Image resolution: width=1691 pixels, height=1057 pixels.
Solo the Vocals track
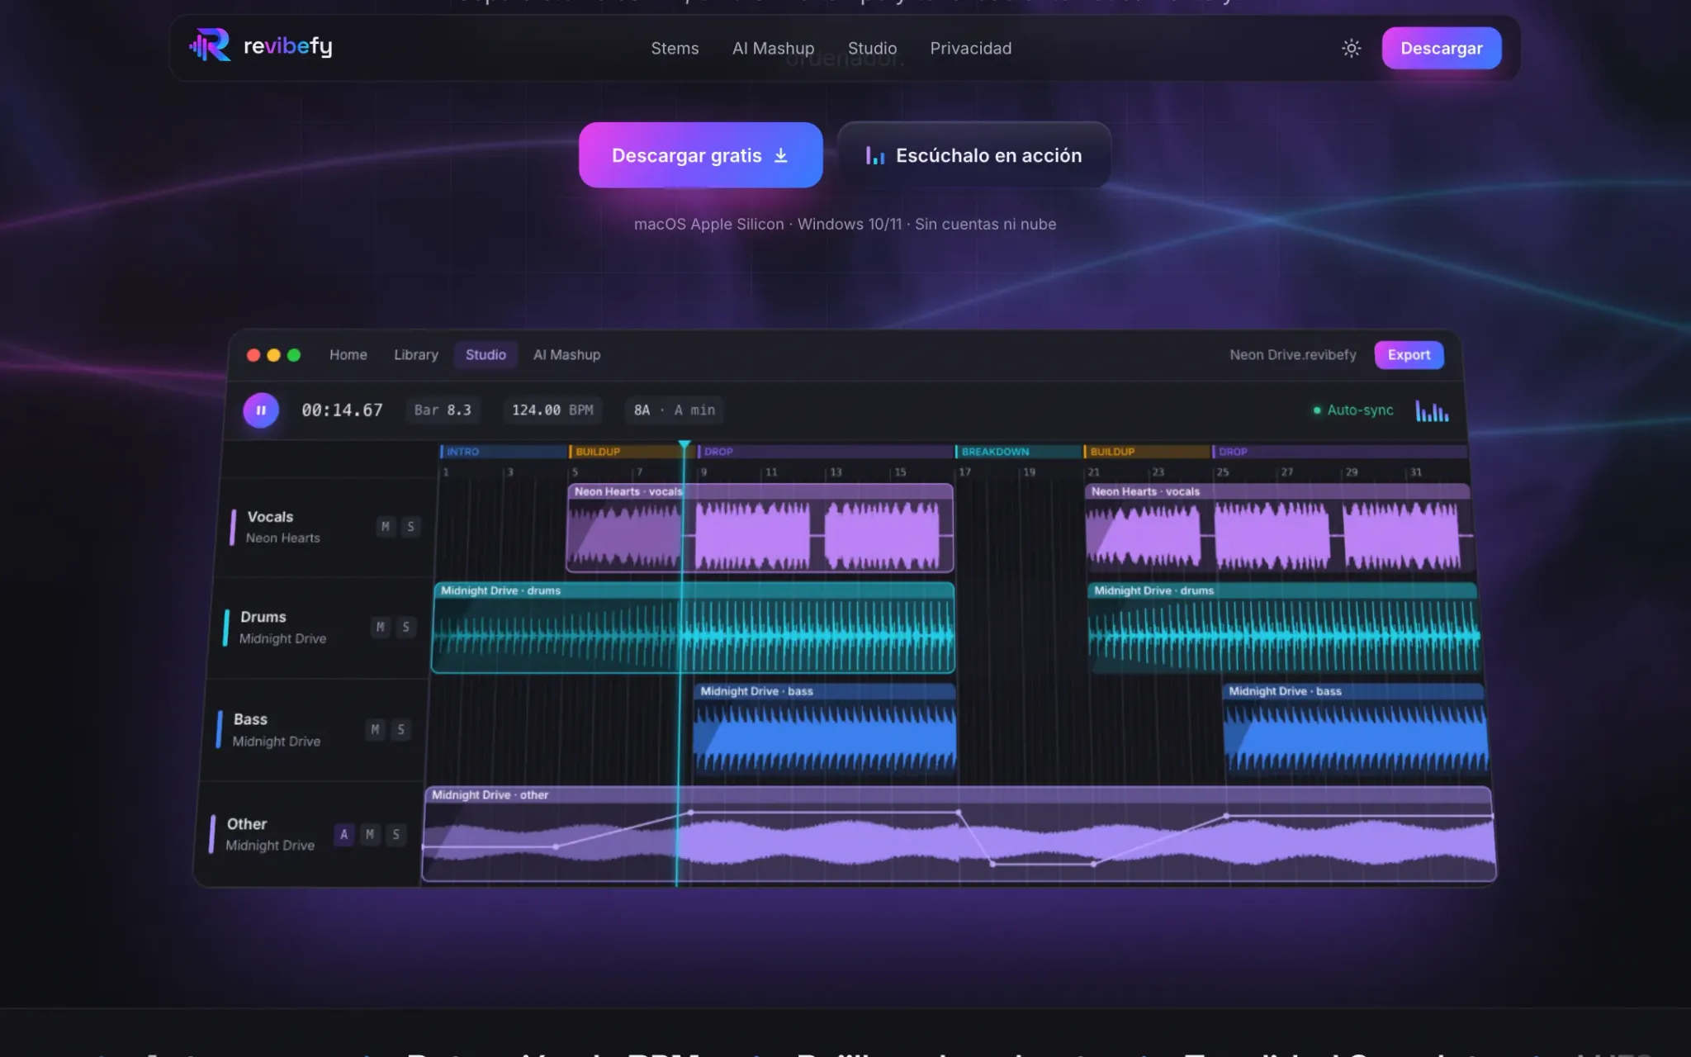point(410,527)
